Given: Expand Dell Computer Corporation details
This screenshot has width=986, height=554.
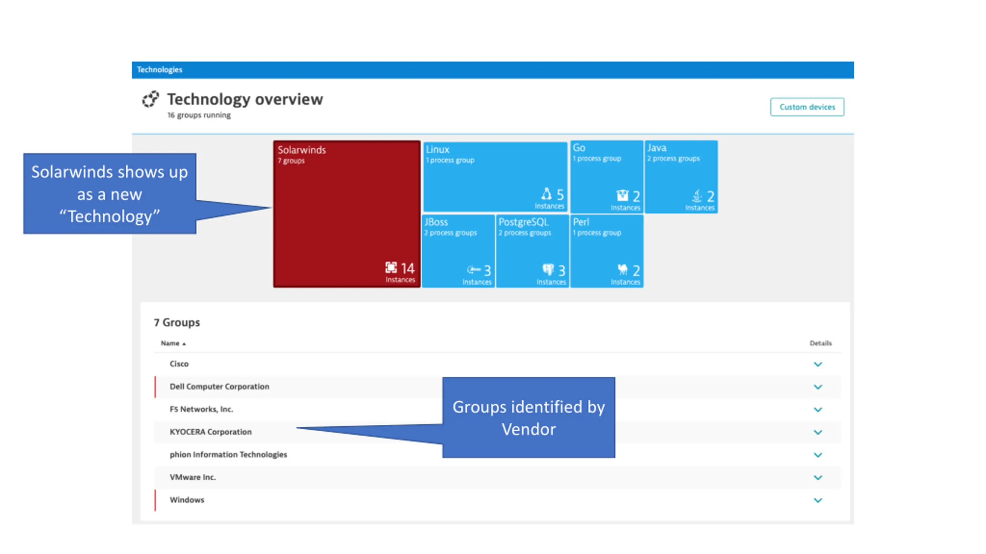Looking at the screenshot, I should tap(818, 387).
